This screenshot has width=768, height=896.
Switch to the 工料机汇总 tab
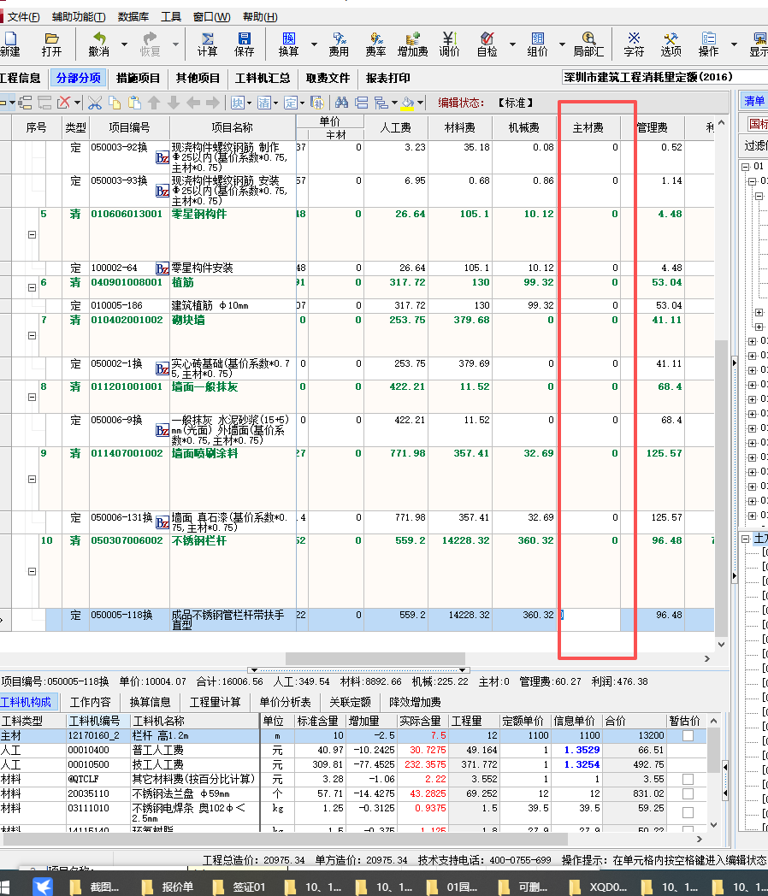pyautogui.click(x=263, y=79)
